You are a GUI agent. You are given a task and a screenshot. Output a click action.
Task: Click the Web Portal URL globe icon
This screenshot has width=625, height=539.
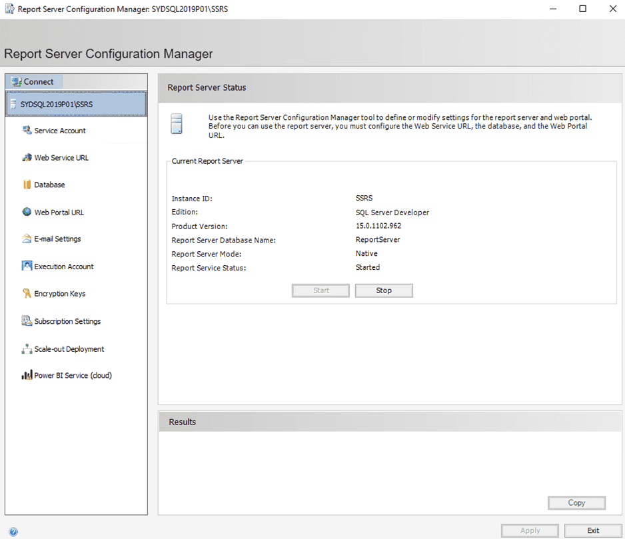[27, 212]
